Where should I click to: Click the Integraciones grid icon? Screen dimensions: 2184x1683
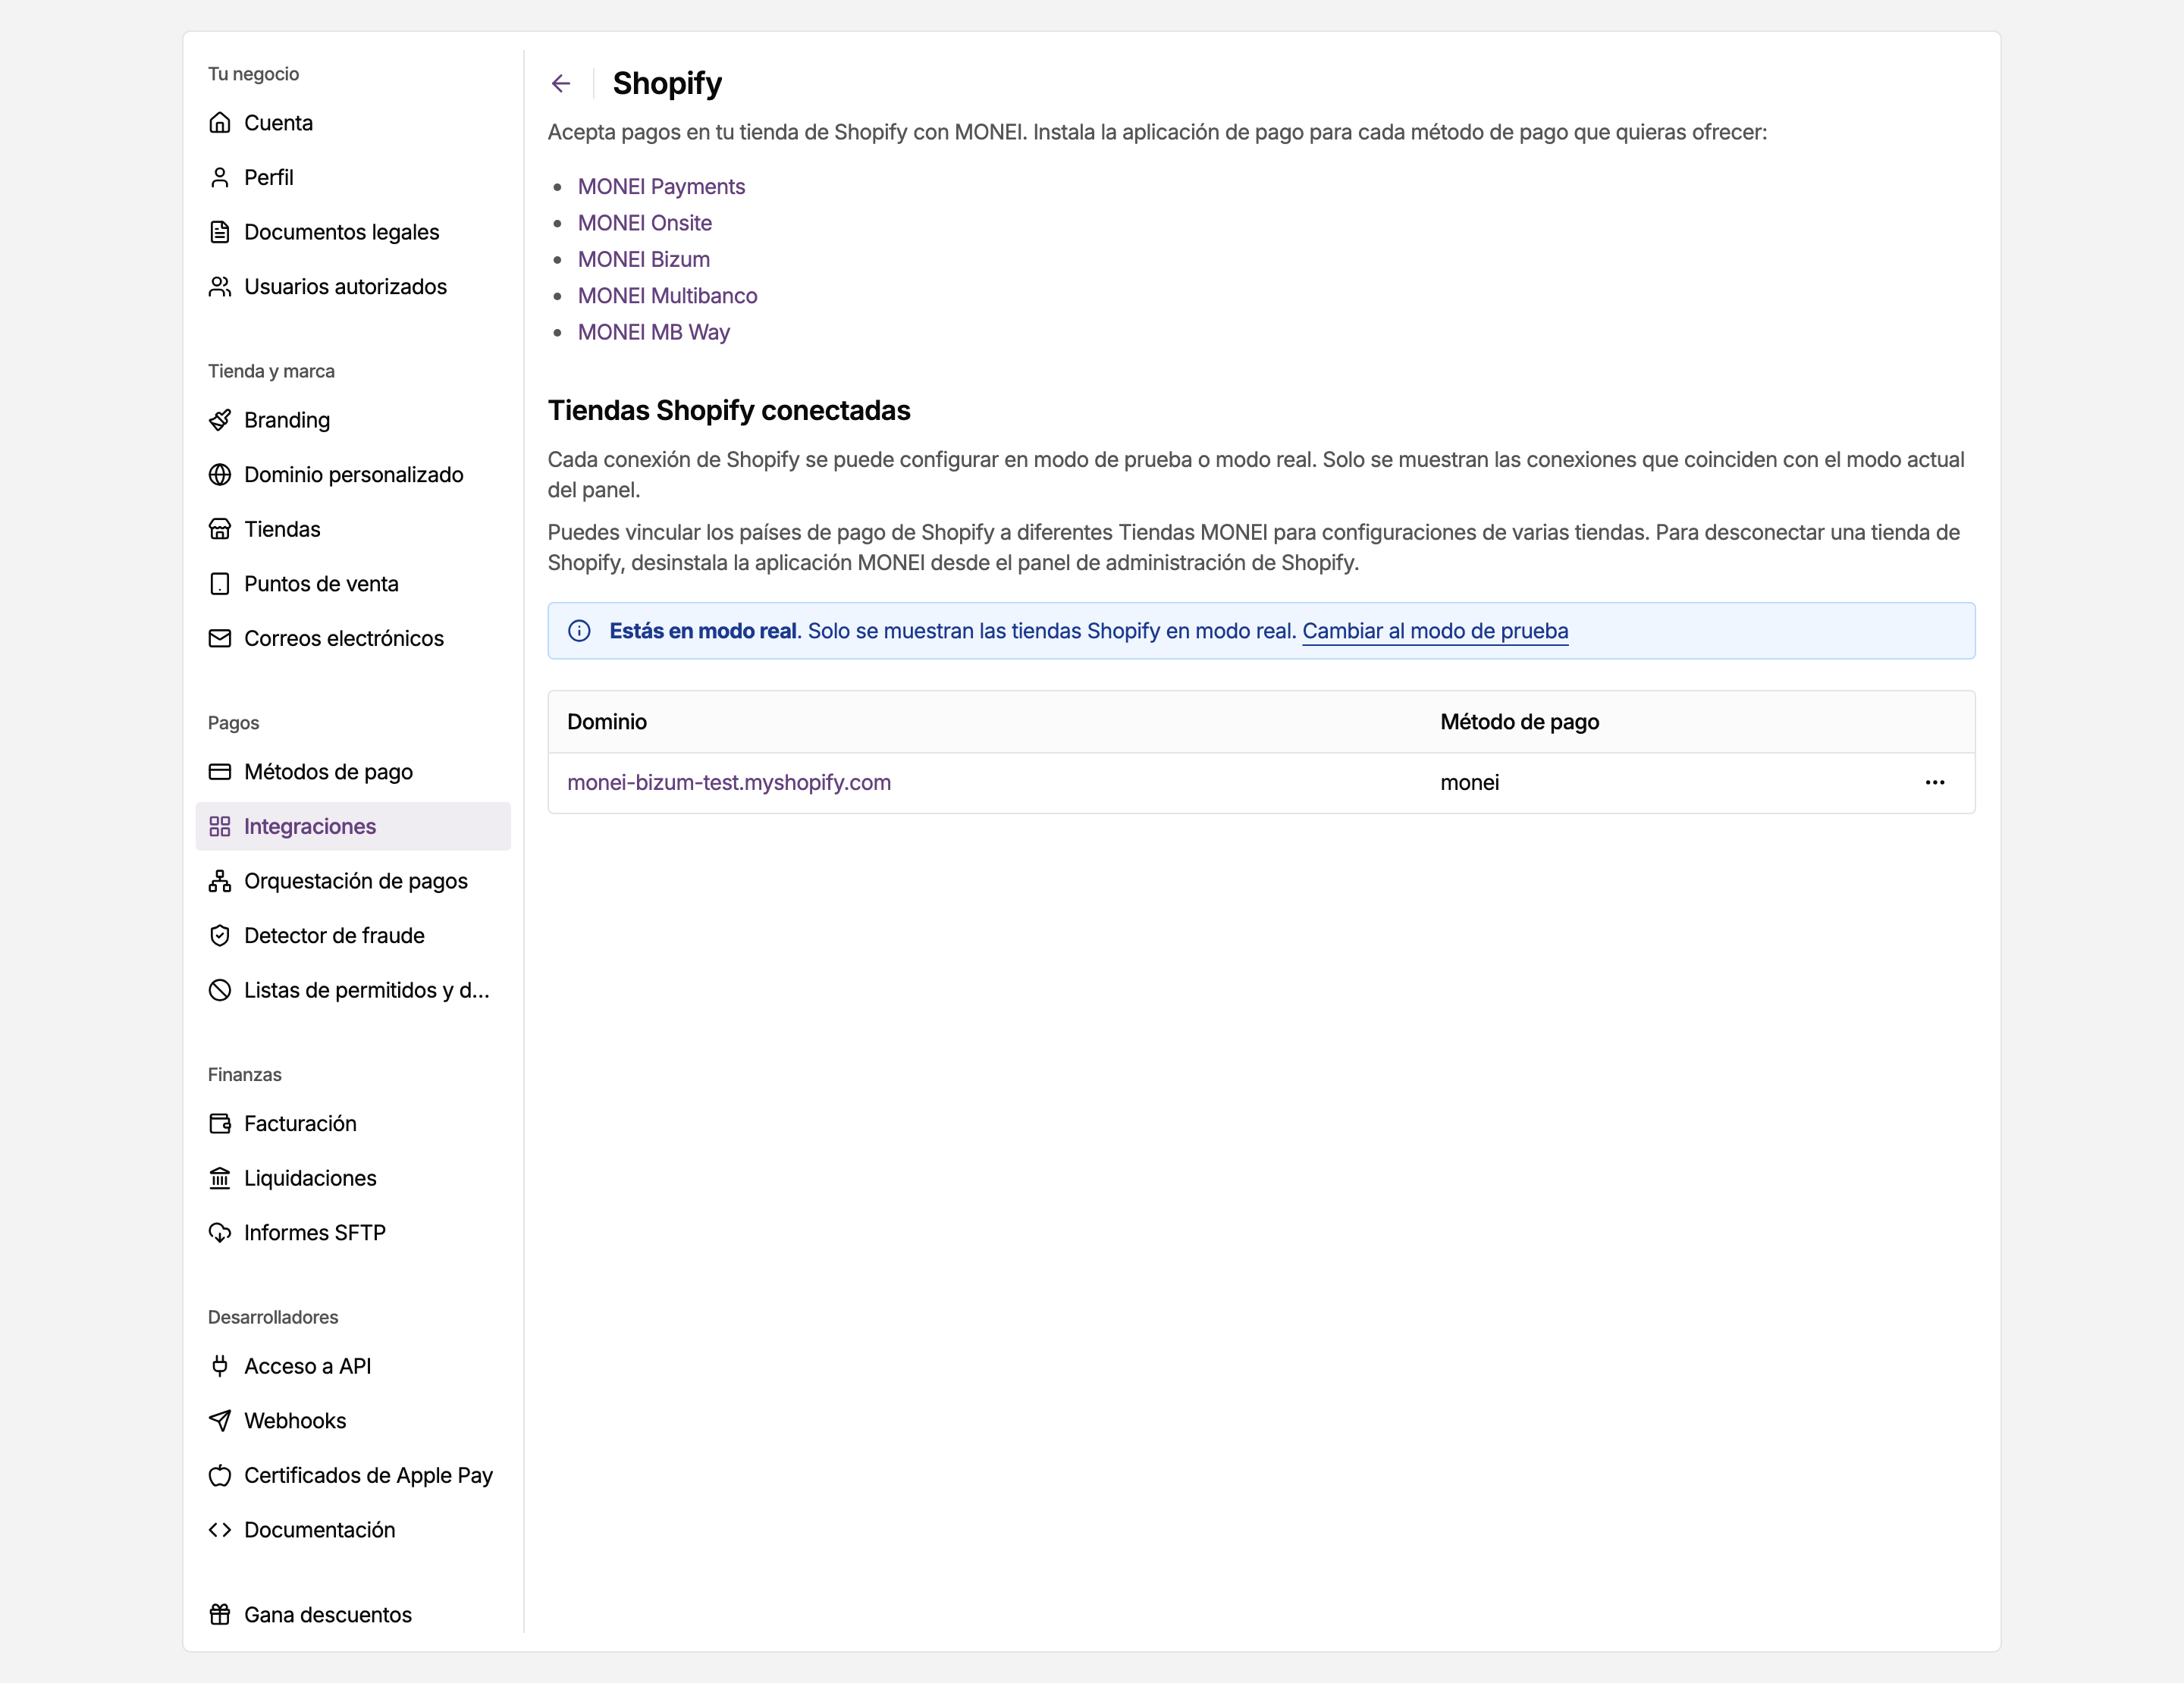coord(220,826)
